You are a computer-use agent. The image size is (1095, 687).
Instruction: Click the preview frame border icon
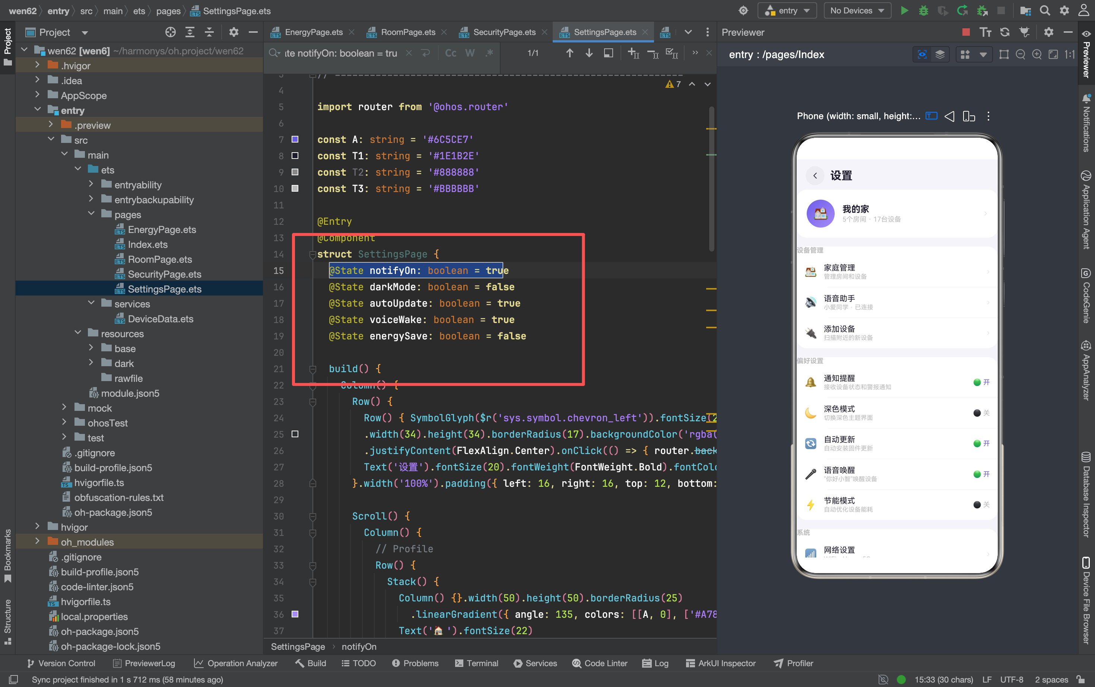point(1004,55)
